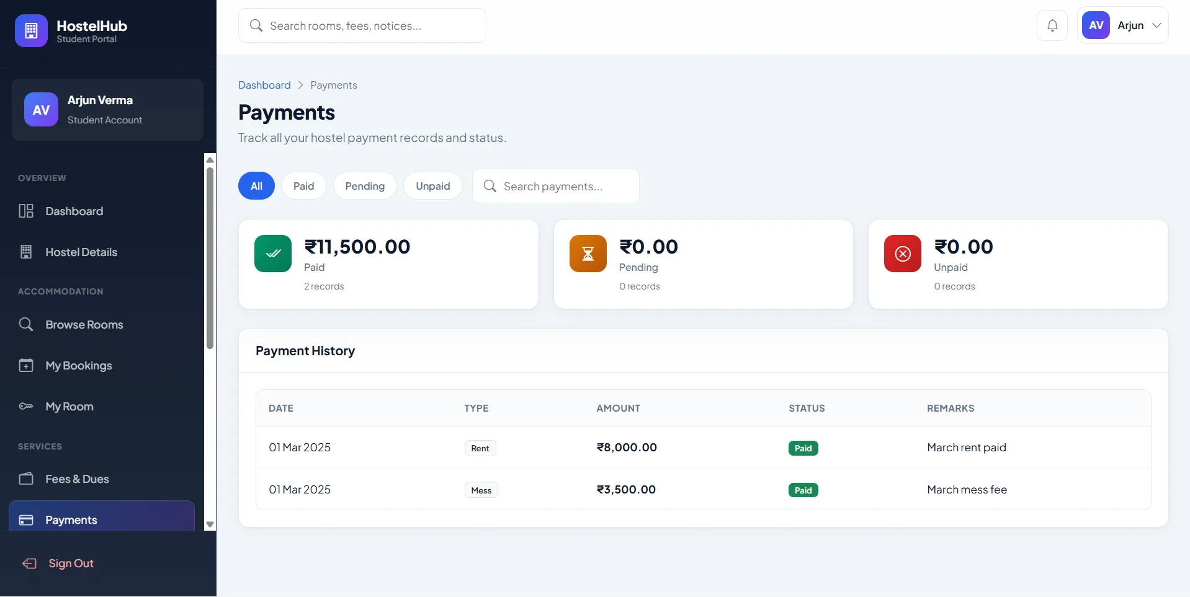Click the sidebar scrollbar down arrow
This screenshot has width=1190, height=597.
coord(210,524)
